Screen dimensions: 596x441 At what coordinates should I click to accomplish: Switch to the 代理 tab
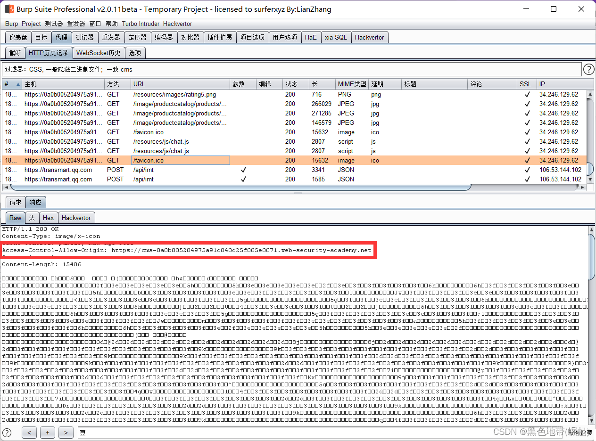(x=61, y=37)
